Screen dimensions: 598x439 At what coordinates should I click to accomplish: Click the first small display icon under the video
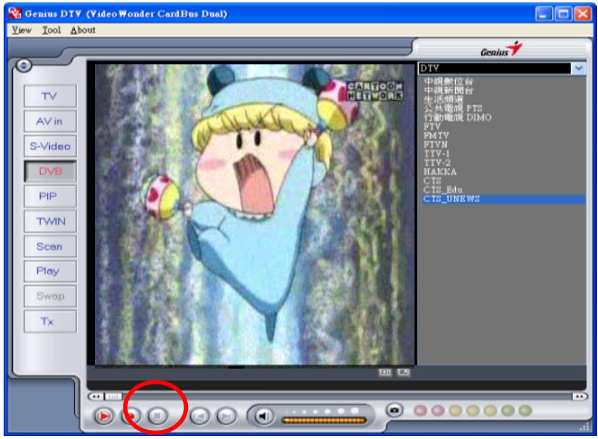coord(385,372)
